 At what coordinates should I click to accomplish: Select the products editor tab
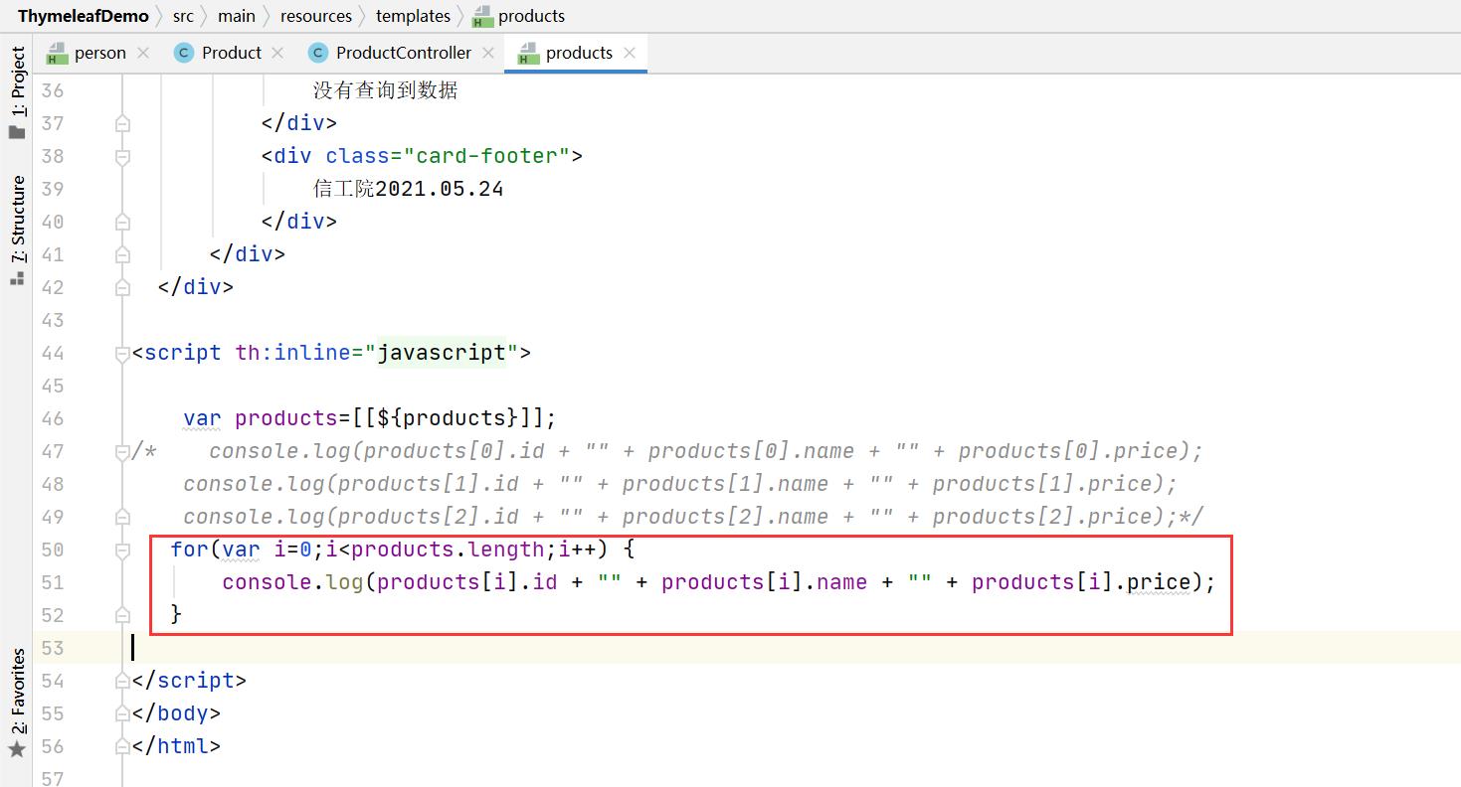coord(579,53)
